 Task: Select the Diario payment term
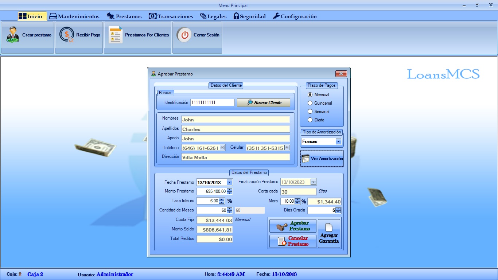pos(316,120)
